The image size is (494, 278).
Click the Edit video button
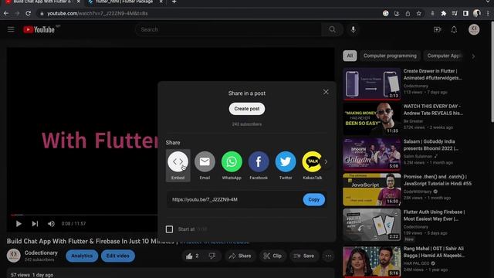point(118,256)
